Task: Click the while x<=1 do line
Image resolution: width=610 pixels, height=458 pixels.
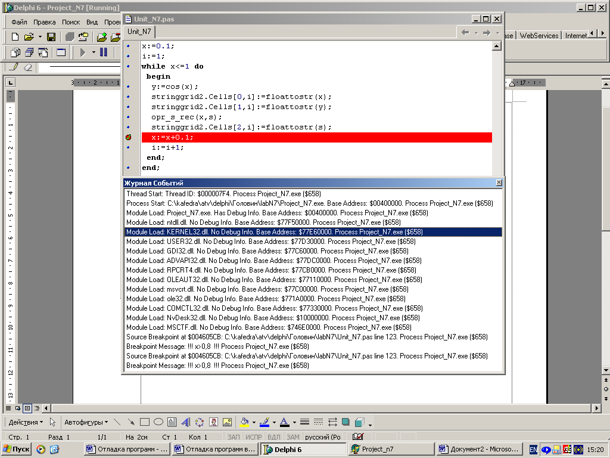Action: 172,66
